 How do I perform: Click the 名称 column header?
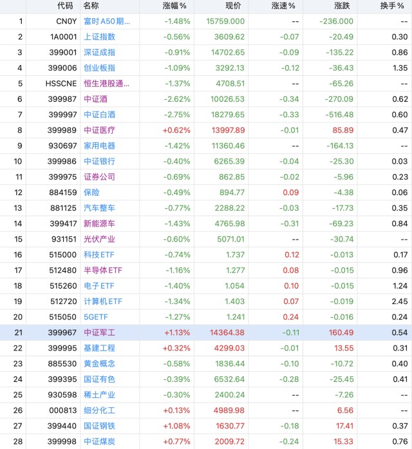(x=91, y=6)
